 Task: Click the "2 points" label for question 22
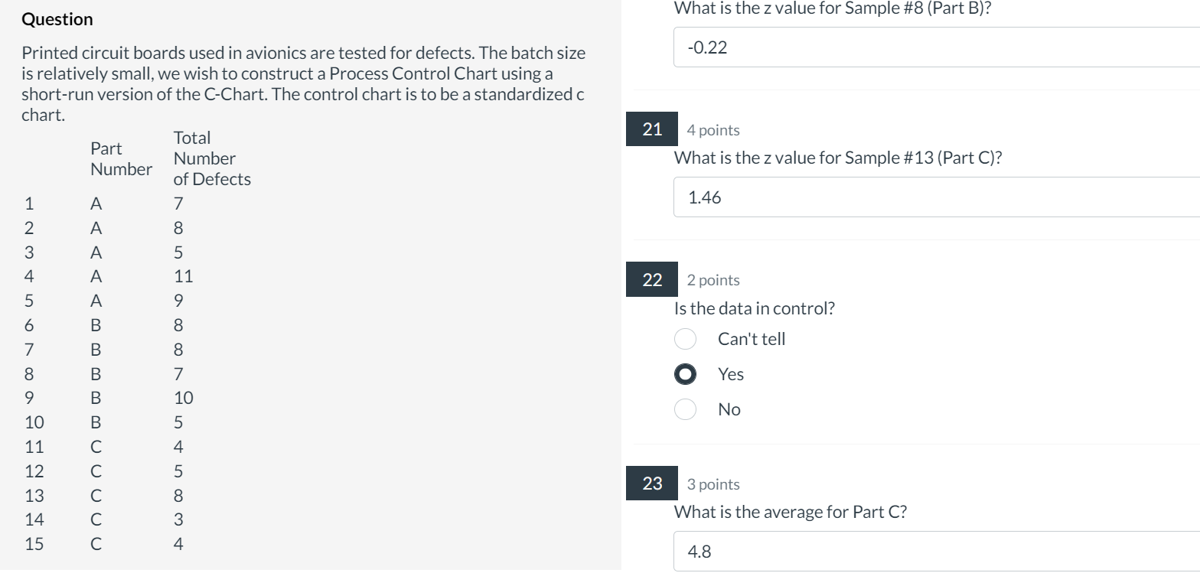coord(713,280)
